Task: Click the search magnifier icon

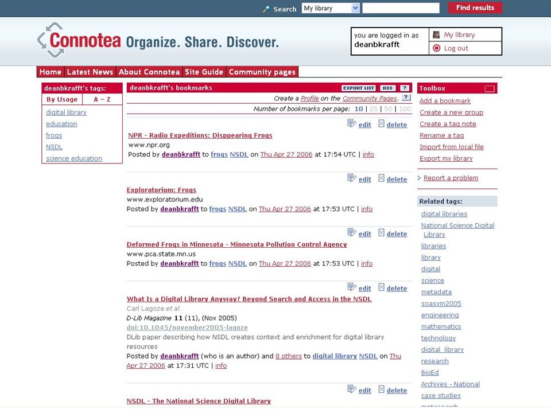Action: tap(266, 9)
